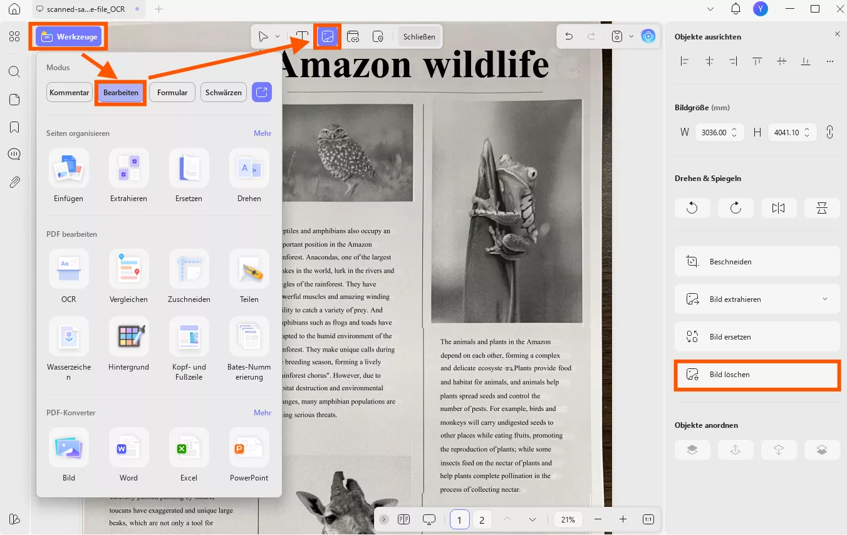Convert PDF to Bild

click(x=69, y=455)
